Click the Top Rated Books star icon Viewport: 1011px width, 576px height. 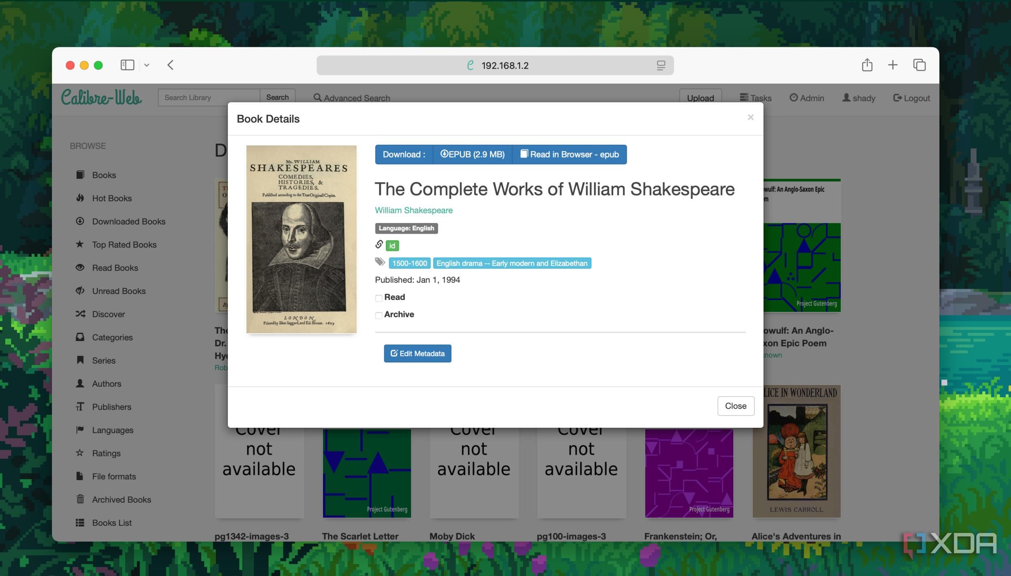click(x=80, y=244)
